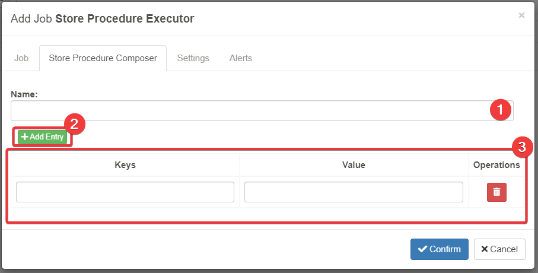This screenshot has width=538, height=273.
Task: Click the Operations column header
Action: (x=496, y=165)
